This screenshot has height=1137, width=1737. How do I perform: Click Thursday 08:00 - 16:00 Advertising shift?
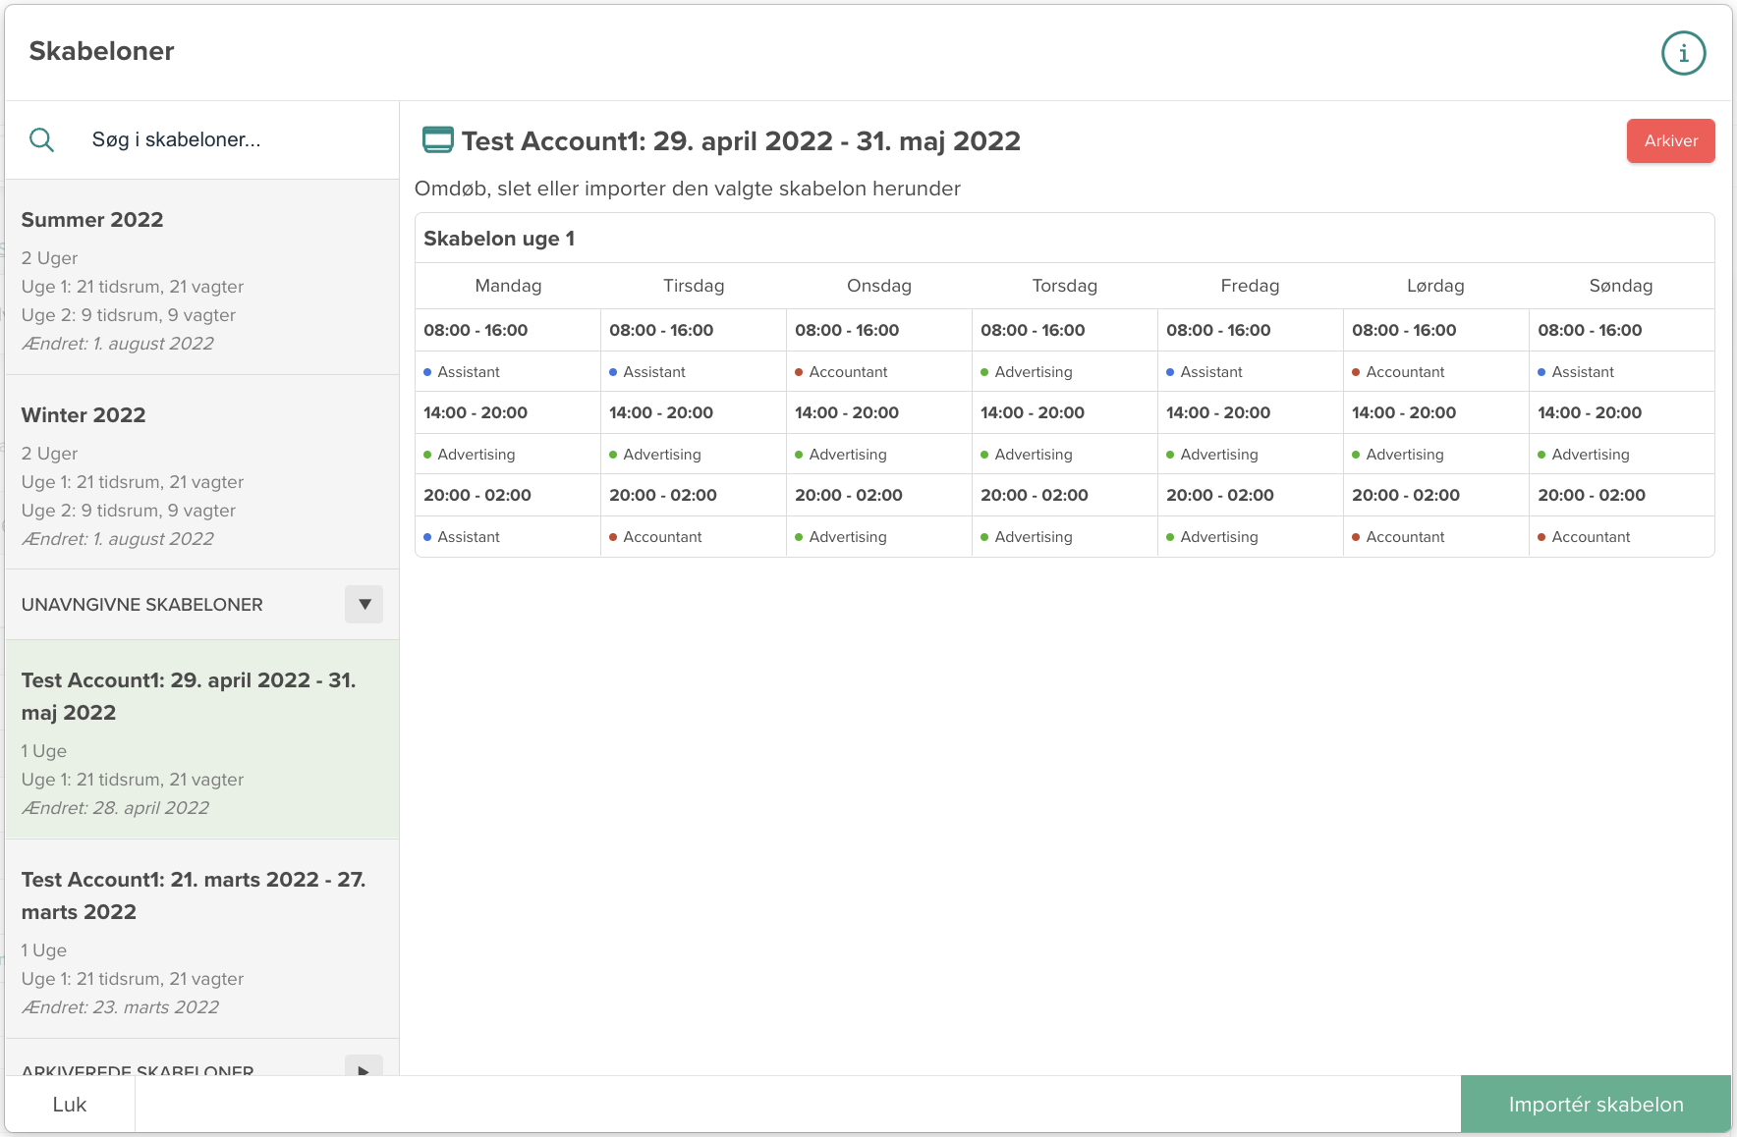point(1033,372)
